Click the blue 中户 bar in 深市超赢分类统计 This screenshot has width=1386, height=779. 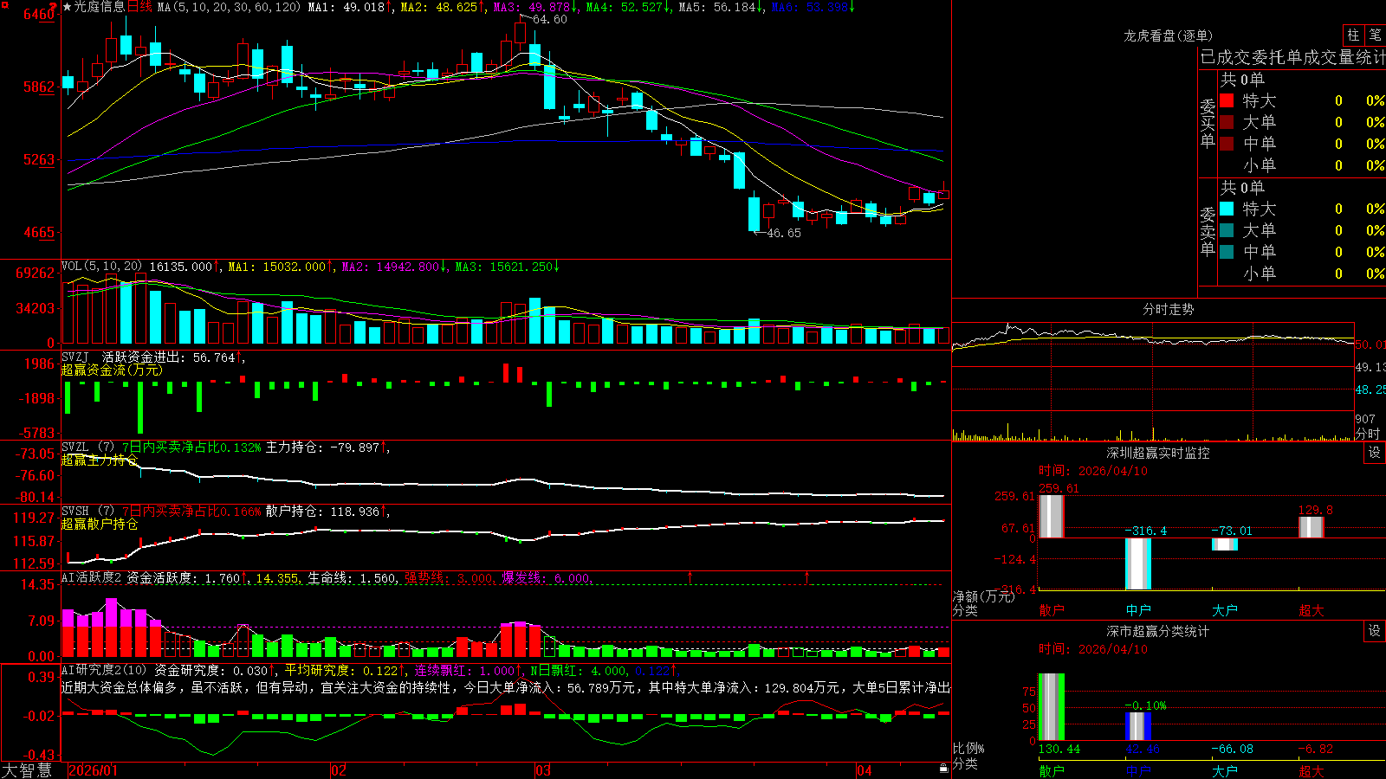[1138, 726]
